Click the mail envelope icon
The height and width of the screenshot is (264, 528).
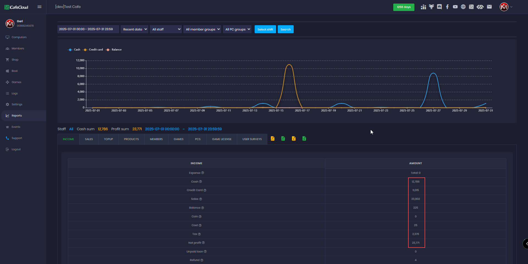[489, 7]
